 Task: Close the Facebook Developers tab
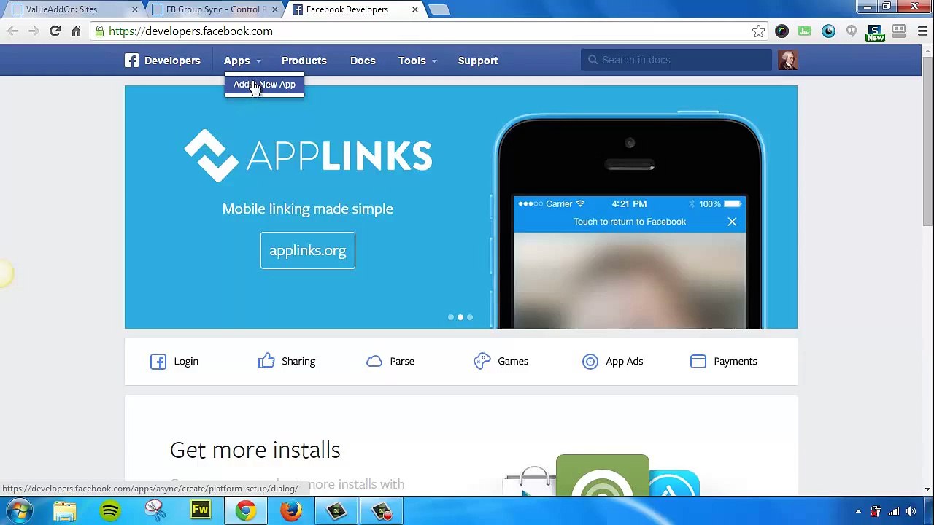pyautogui.click(x=414, y=9)
